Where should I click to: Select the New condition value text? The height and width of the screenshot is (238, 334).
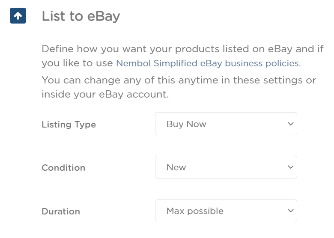176,167
